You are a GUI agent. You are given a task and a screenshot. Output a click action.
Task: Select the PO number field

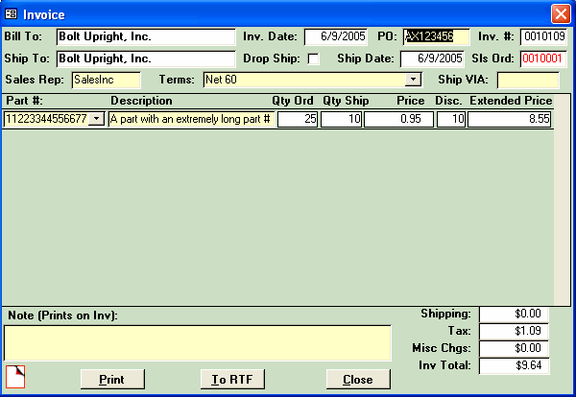436,37
